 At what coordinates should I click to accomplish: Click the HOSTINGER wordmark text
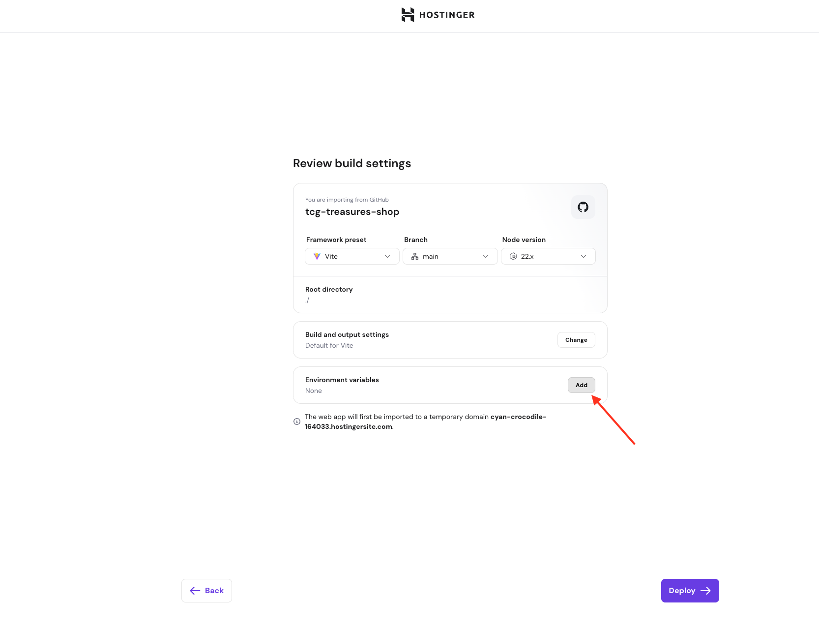(447, 15)
